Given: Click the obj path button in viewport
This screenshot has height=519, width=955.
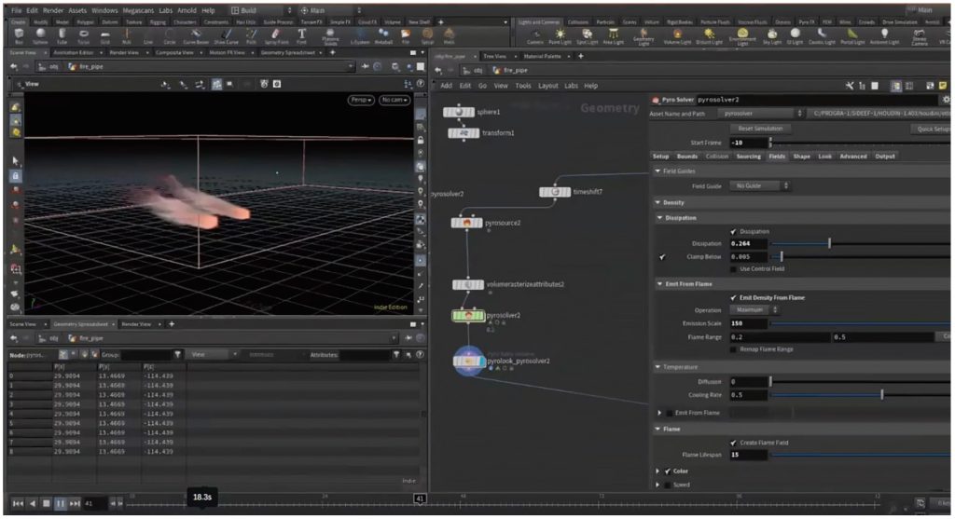Looking at the screenshot, I should (49, 67).
